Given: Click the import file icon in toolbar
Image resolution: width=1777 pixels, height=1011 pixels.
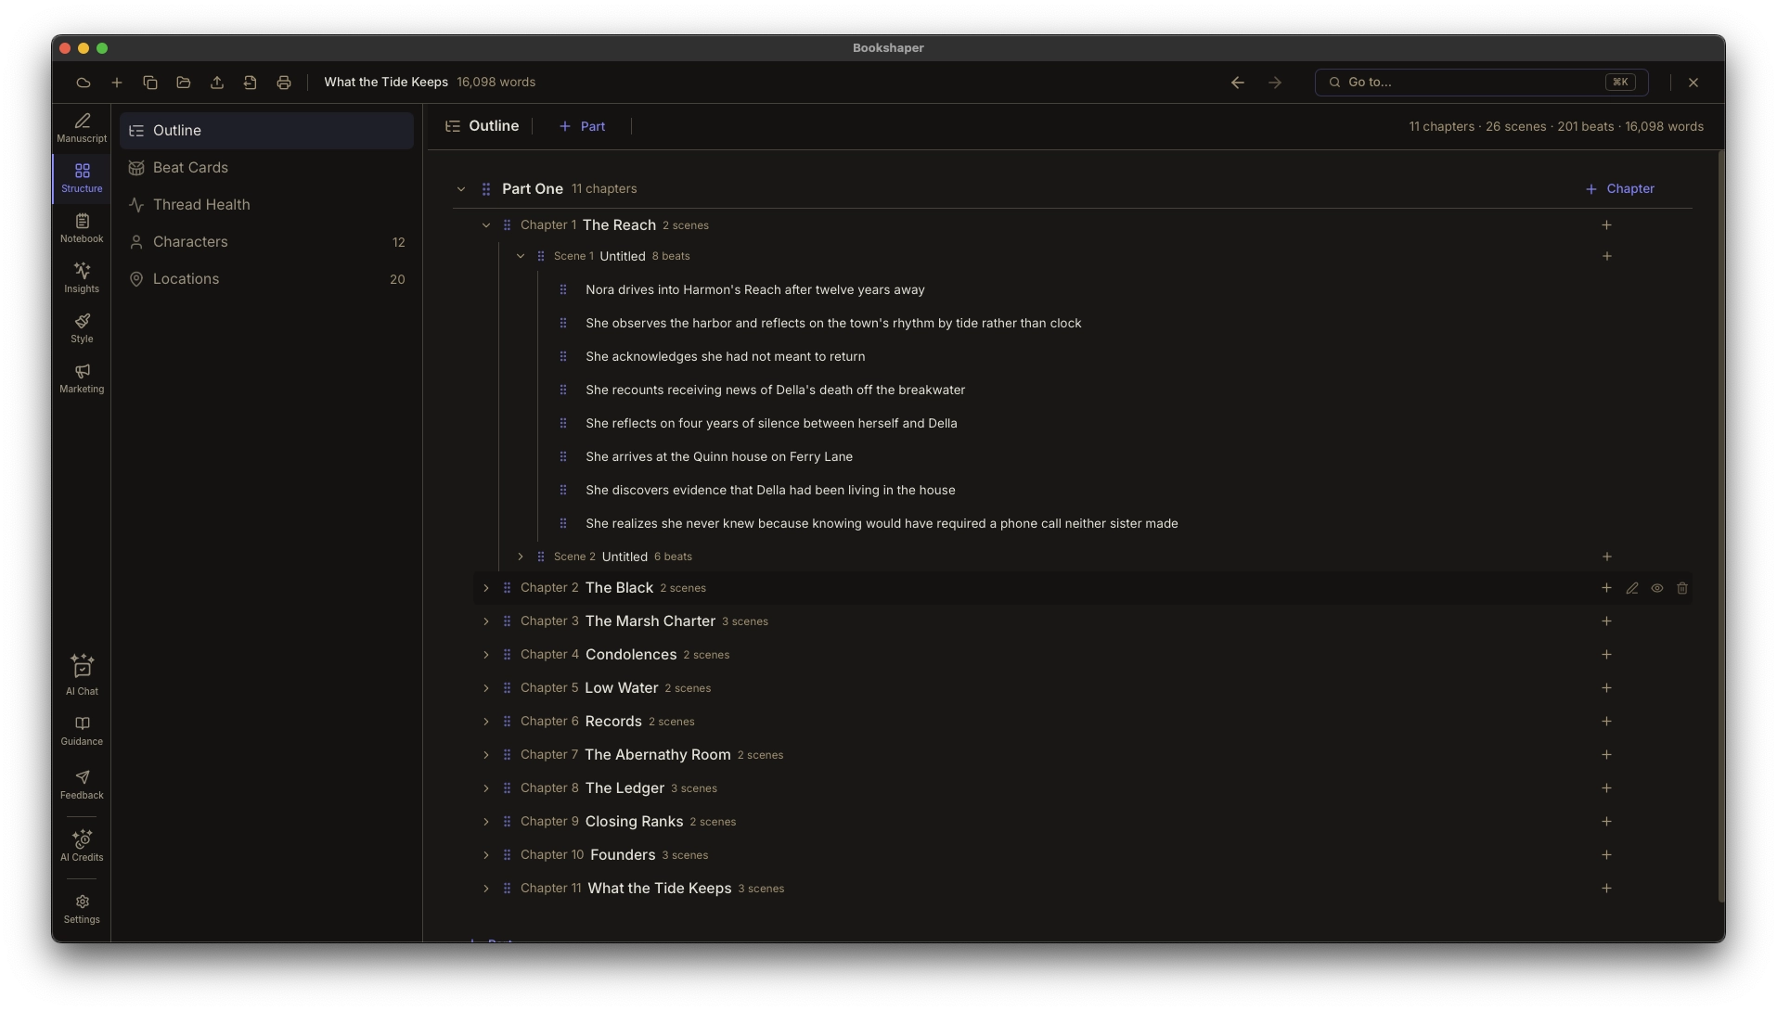Looking at the screenshot, I should point(251,83).
